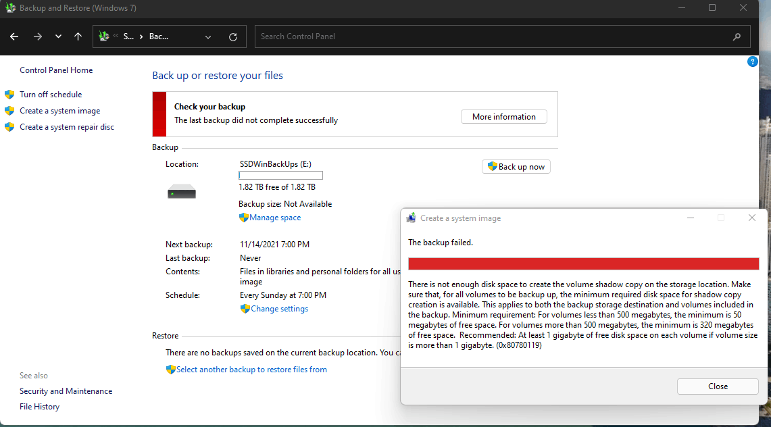The image size is (771, 427).
Task: Open Change settings link
Action: (279, 309)
